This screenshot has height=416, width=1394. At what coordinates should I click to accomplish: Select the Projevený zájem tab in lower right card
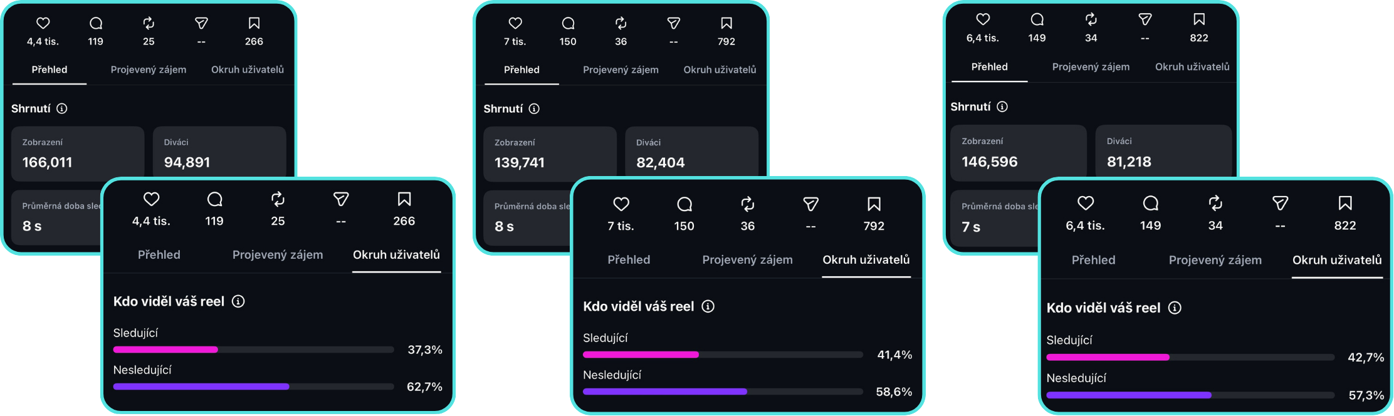[x=1215, y=260]
